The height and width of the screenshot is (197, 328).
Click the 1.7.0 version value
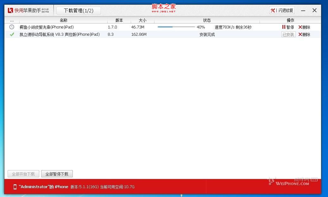tap(112, 27)
